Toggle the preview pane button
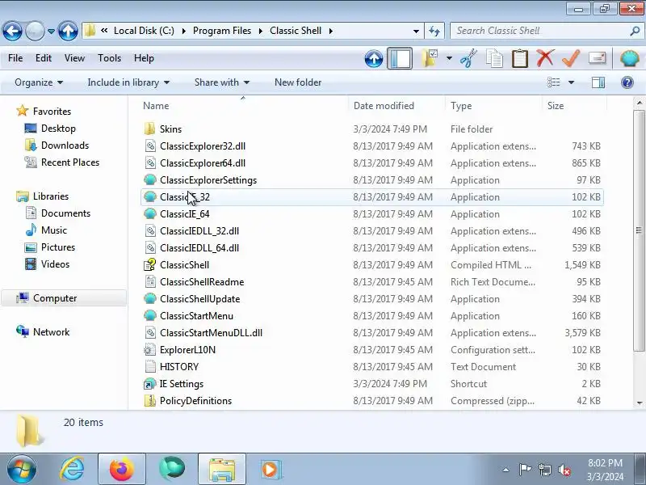 pyautogui.click(x=598, y=82)
